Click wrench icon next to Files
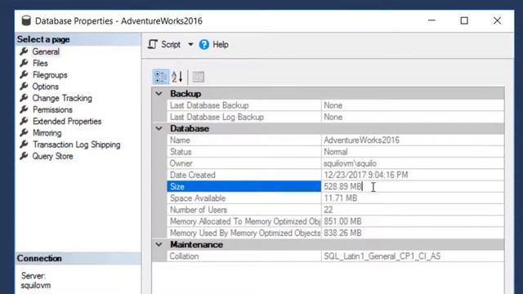Screen dimensions: 523x294 pyautogui.click(x=24, y=64)
